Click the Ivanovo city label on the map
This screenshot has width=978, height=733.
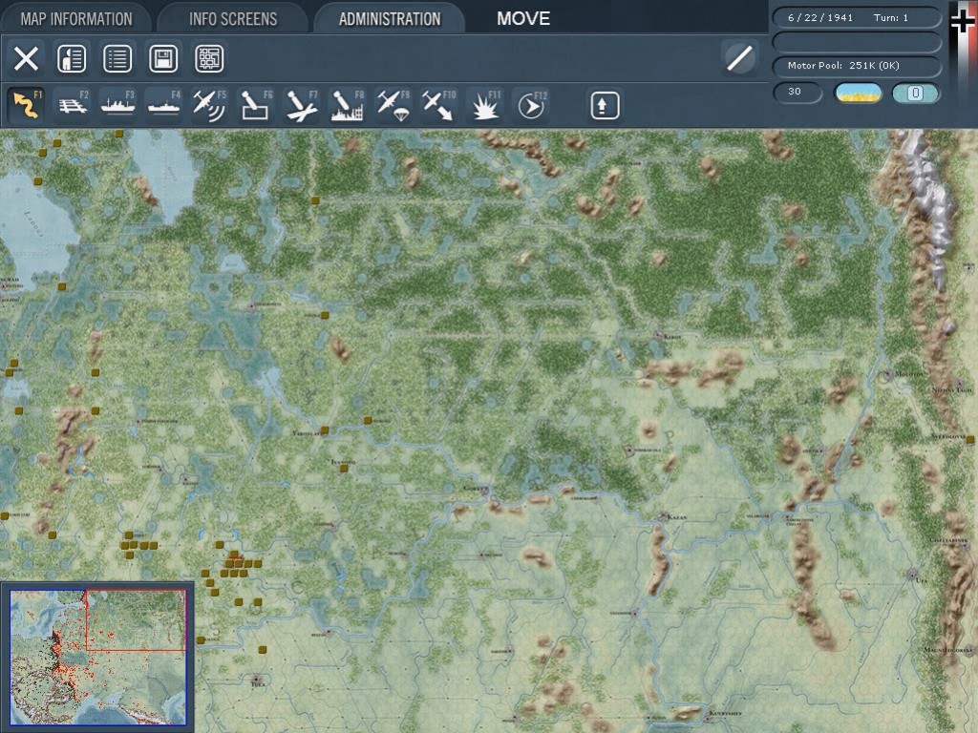343,462
